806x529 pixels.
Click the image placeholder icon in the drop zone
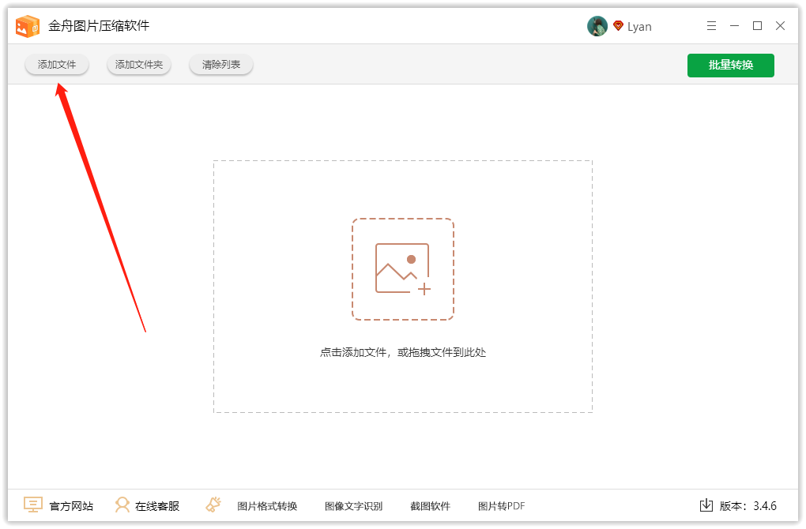(403, 268)
